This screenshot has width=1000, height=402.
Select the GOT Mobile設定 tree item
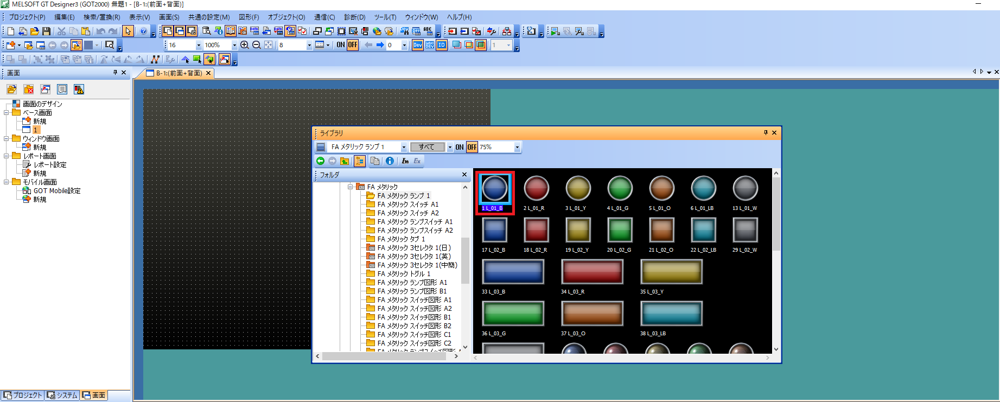pyautogui.click(x=57, y=191)
